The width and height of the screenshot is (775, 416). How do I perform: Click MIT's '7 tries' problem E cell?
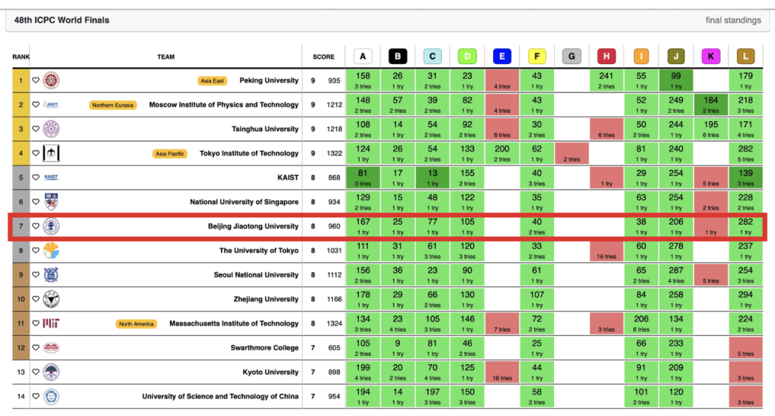(502, 323)
